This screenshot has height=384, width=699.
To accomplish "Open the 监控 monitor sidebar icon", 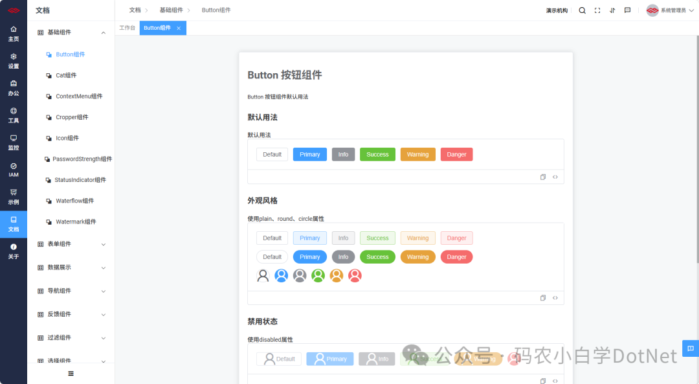I will pos(14,142).
